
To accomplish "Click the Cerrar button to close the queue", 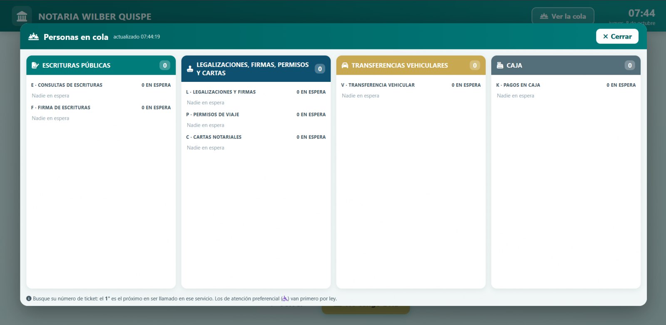I will click(x=617, y=37).
